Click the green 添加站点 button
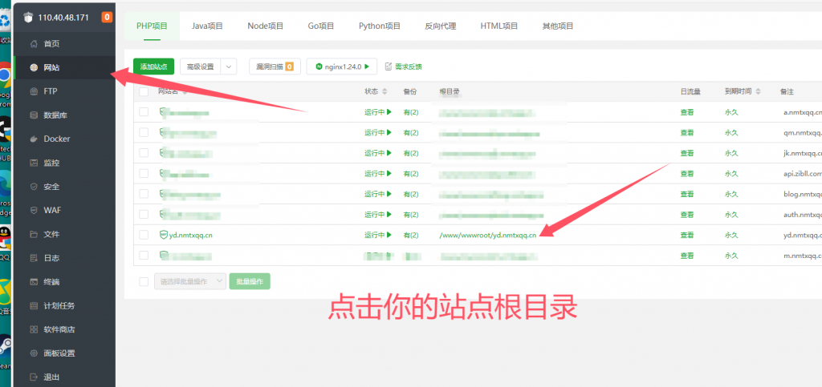This screenshot has width=822, height=387. click(153, 67)
